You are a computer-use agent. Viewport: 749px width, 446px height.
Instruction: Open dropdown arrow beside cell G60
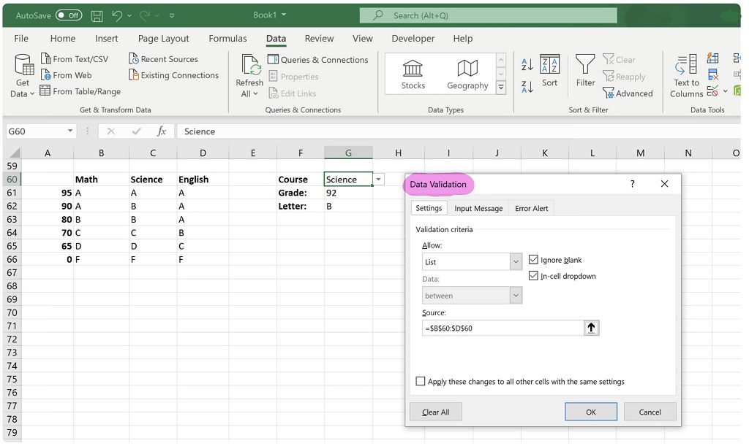point(378,180)
